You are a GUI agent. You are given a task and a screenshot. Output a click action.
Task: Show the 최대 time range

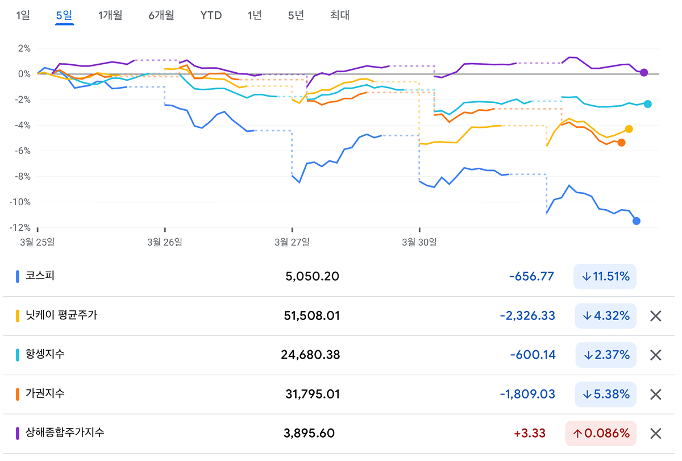[x=340, y=15]
